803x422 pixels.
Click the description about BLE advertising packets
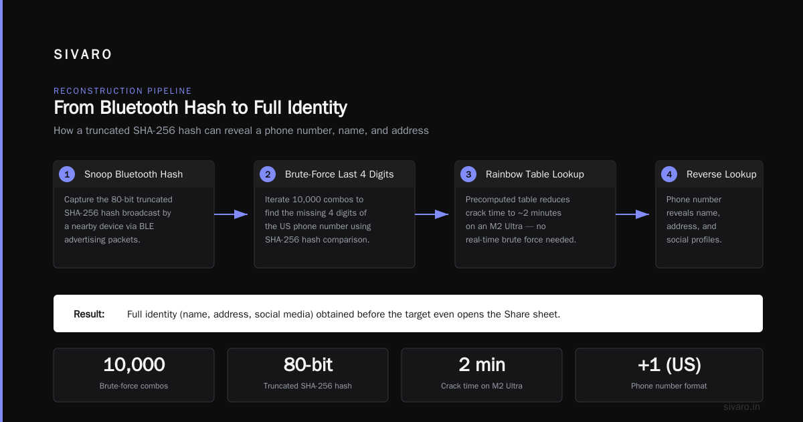click(x=118, y=219)
